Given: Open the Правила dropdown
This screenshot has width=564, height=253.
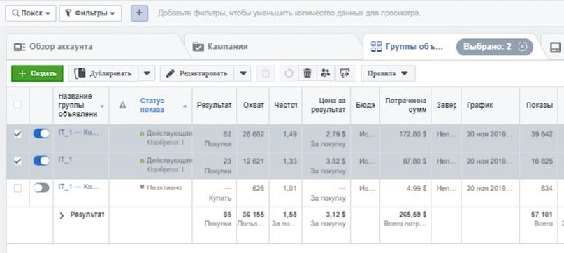Looking at the screenshot, I should (x=388, y=73).
